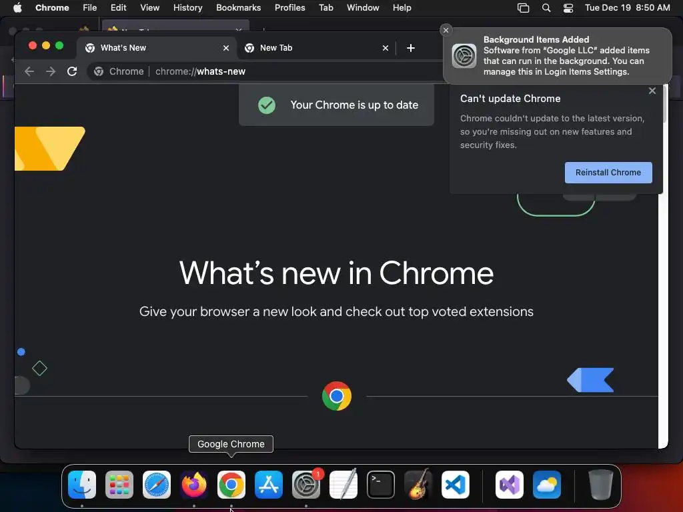
Task: Open Launchpad in the dock
Action: coord(119,485)
